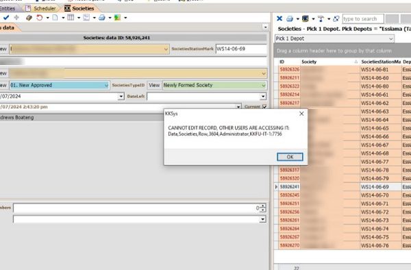Click the printer icon in the left toolbar

pos(102,18)
